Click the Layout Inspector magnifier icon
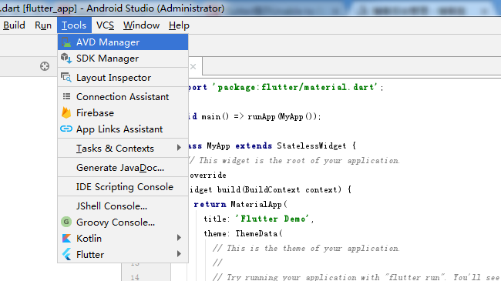The width and height of the screenshot is (501, 281). [x=66, y=78]
